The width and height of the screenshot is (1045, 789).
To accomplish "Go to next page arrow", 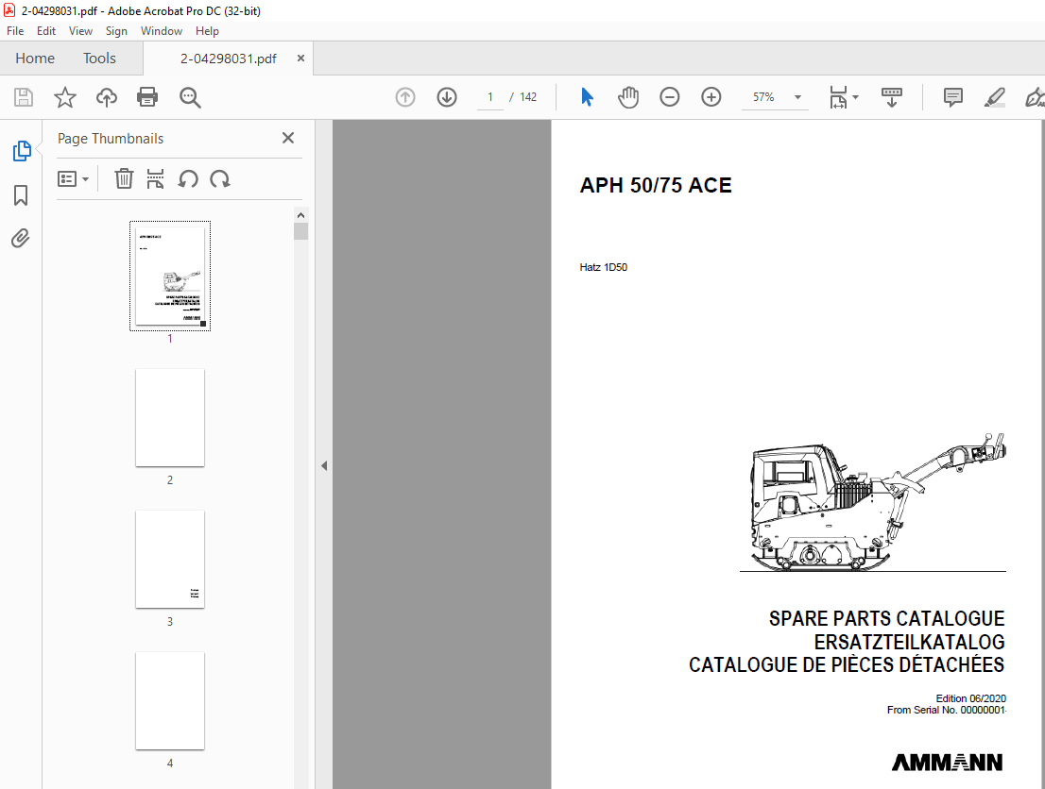I will 447,97.
